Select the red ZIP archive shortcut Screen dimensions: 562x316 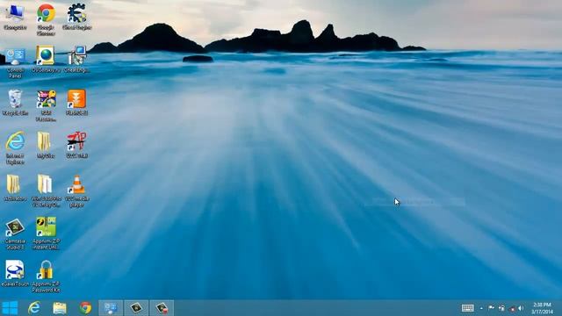(x=76, y=145)
